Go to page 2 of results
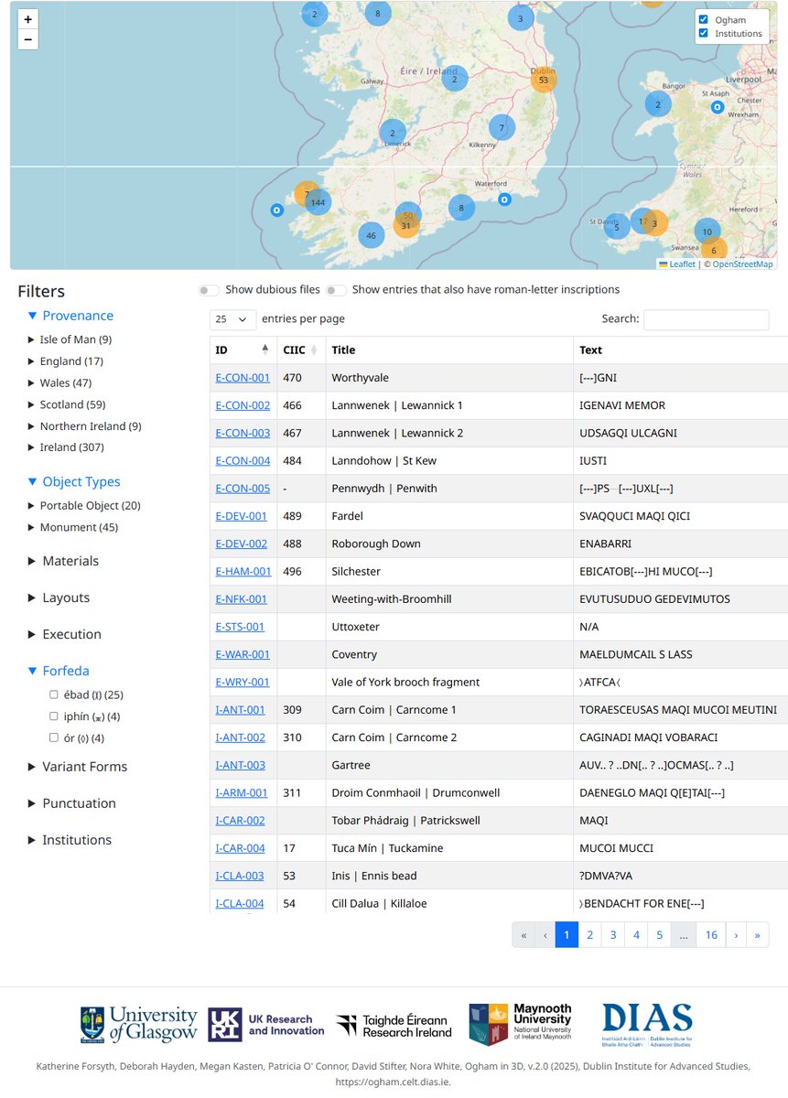Image resolution: width=788 pixels, height=1098 pixels. [590, 935]
